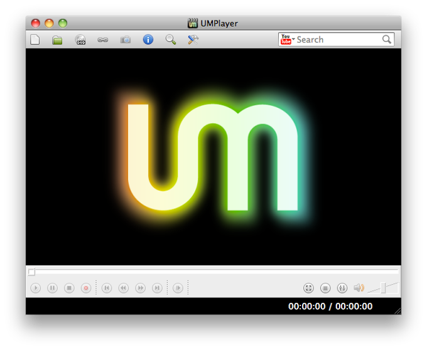The width and height of the screenshot is (427, 350).
Task: Click the Play button
Action: coord(35,288)
